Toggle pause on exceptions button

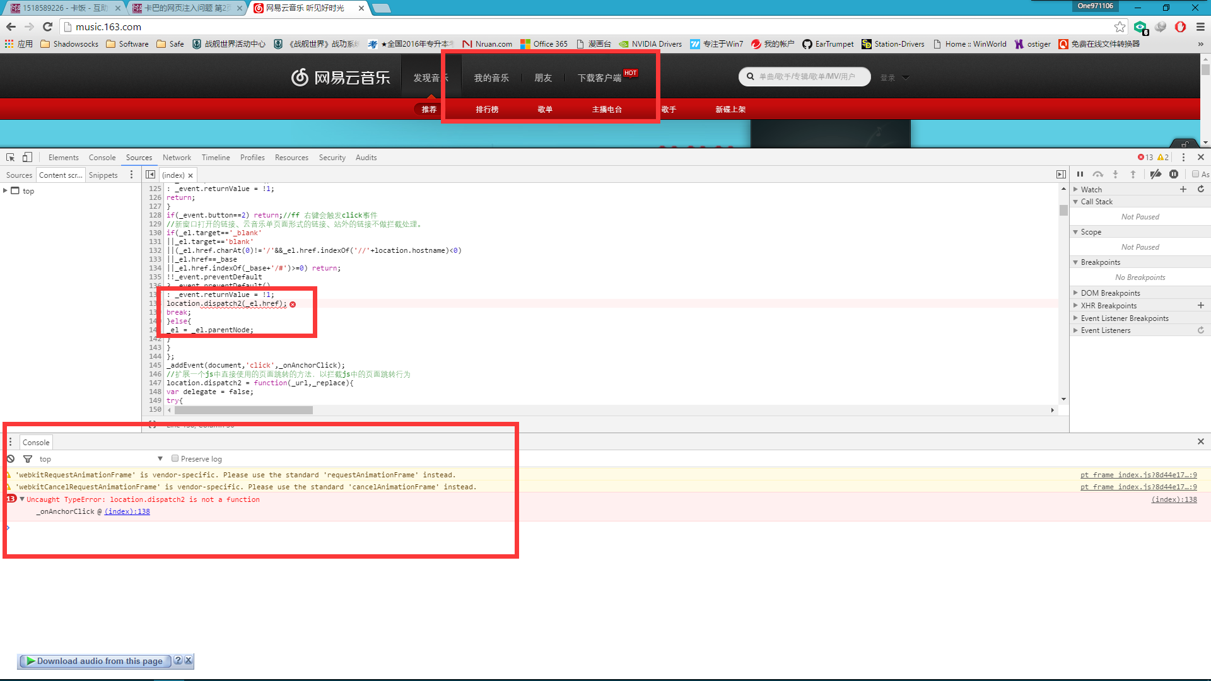[x=1174, y=175]
